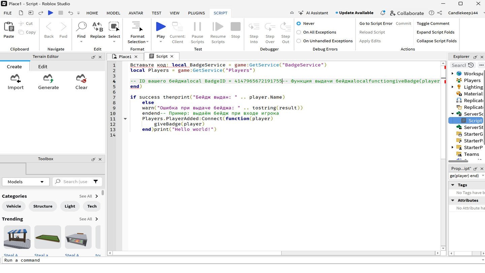Click the Step Into debugger icon

tap(254, 27)
